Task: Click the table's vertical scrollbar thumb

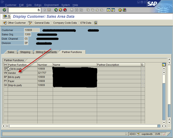Action: click(164, 79)
